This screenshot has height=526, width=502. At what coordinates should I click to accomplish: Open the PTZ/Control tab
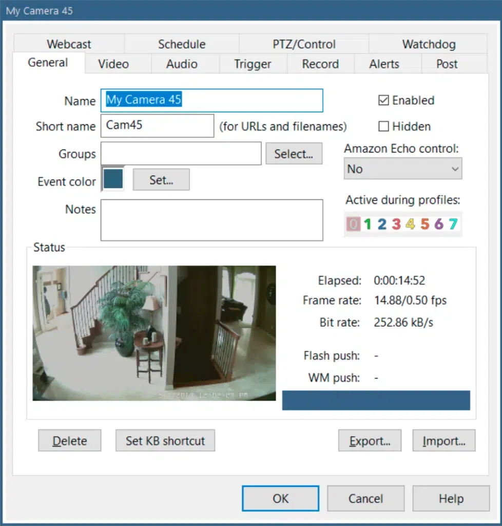[x=304, y=44]
